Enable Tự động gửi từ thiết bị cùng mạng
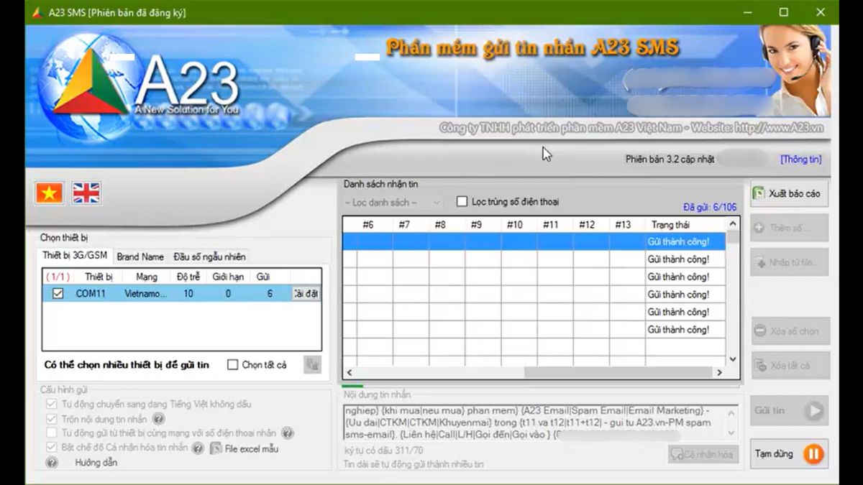Screen dimensions: 863x485 coord(51,433)
